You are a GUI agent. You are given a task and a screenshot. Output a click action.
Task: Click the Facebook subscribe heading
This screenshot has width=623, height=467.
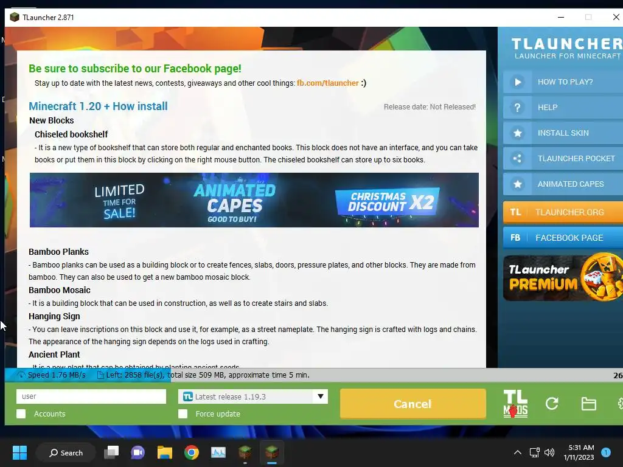(x=135, y=69)
